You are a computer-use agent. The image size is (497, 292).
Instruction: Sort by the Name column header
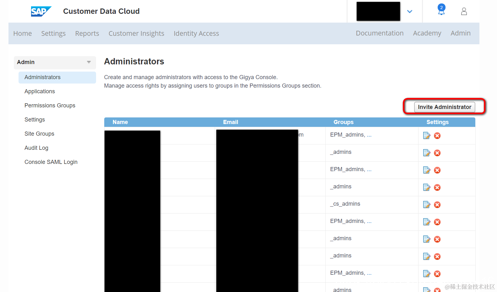tap(120, 122)
